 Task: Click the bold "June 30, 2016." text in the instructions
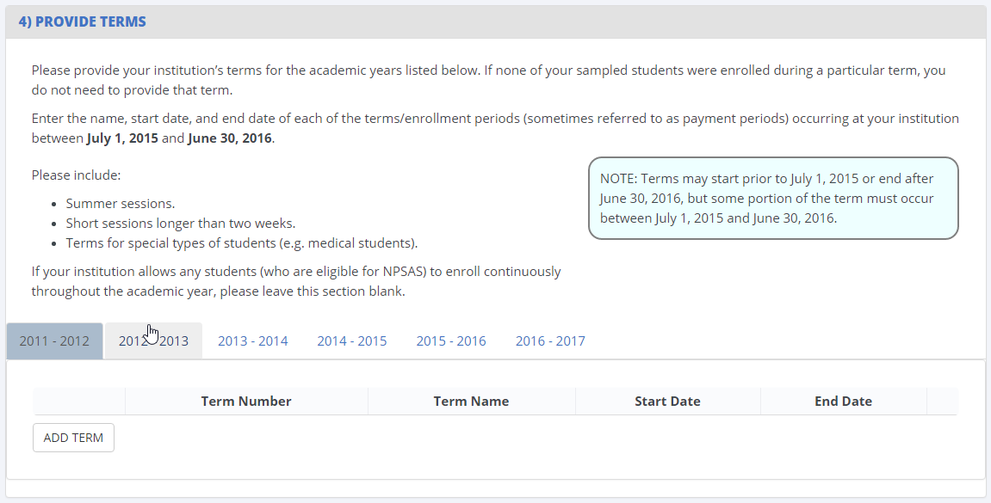(x=230, y=138)
